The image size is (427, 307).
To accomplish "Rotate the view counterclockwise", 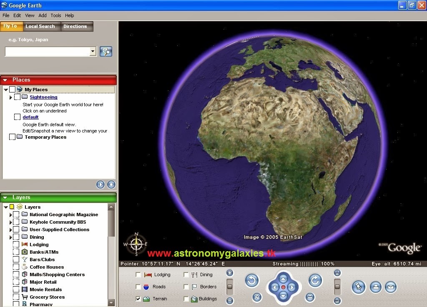I will (251, 280).
